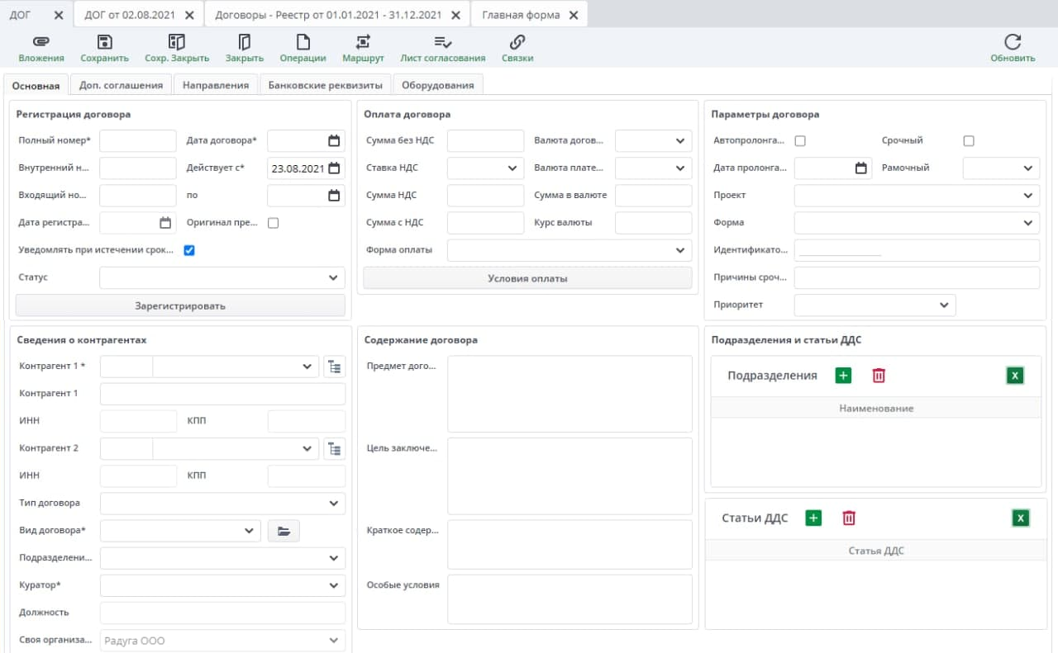Click the Обновить refresh icon
The width and height of the screenshot is (1058, 653).
coord(1013,42)
